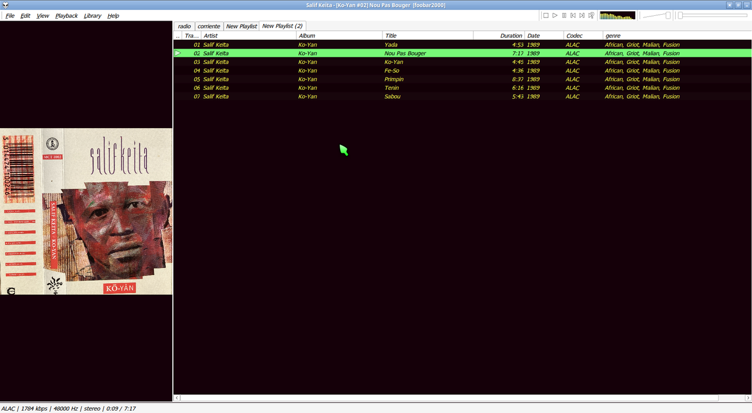This screenshot has height=413, width=752.
Task: Click the Salif Keita album cover art
Action: [86, 211]
